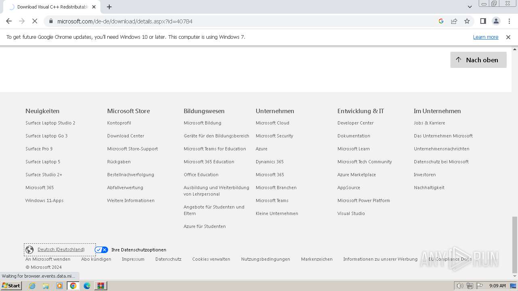The height and width of the screenshot is (291, 518).
Task: Click the volume icon in the system tray
Action: tap(460, 286)
